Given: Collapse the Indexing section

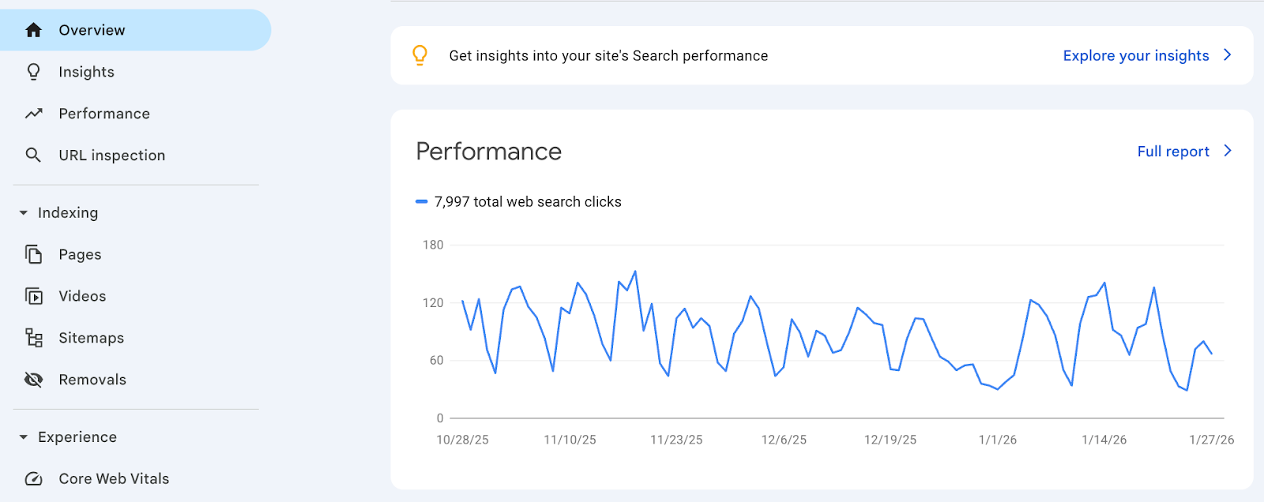Looking at the screenshot, I should pyautogui.click(x=24, y=212).
